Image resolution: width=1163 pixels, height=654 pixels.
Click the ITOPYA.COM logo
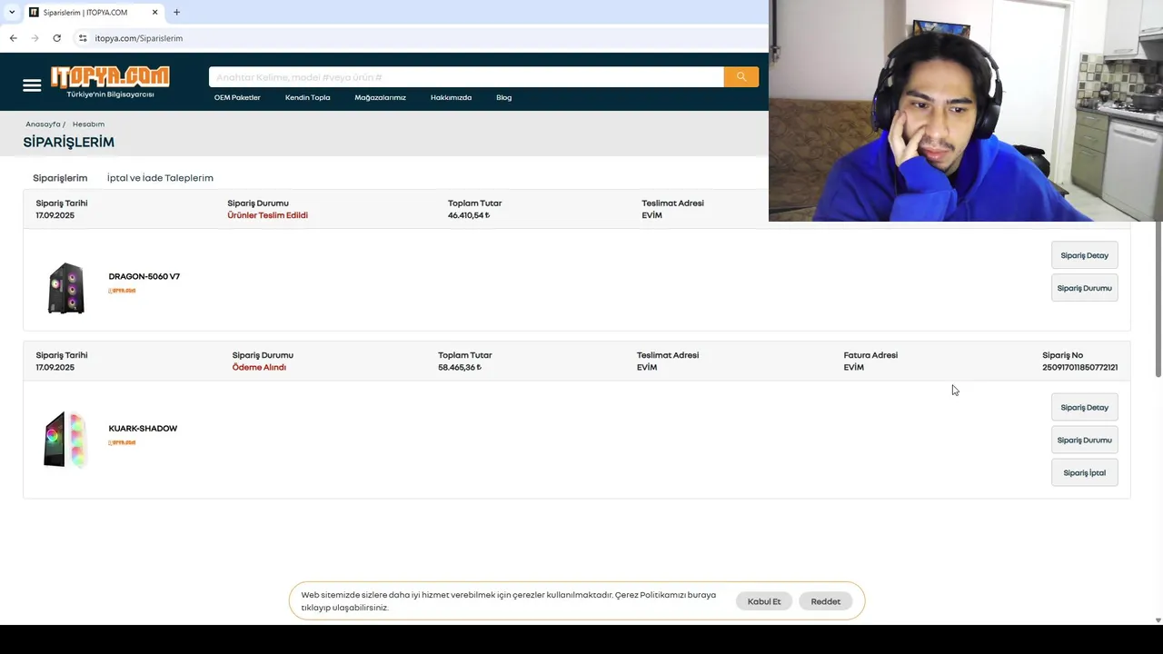coord(110,82)
